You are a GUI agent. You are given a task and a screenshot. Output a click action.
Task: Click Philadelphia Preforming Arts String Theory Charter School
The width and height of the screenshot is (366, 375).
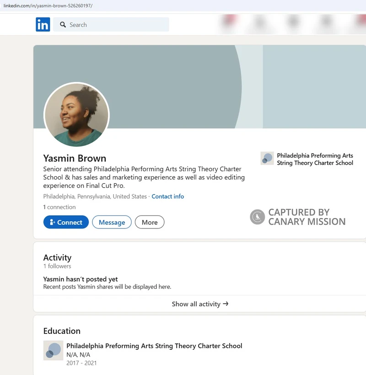(x=315, y=158)
